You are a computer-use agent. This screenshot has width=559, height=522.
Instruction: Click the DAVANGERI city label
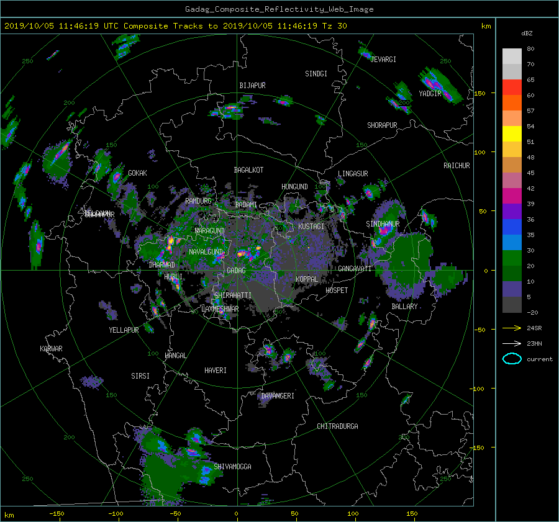[x=278, y=396]
